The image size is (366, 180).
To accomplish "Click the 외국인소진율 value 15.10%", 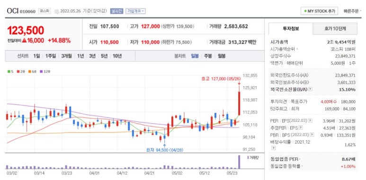I will [347, 89].
